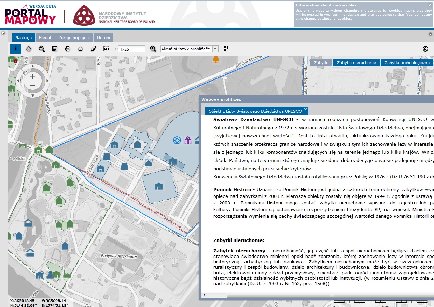434x307 pixels.
Task: Click the zoom in plus control
Action: [x=32, y=77]
